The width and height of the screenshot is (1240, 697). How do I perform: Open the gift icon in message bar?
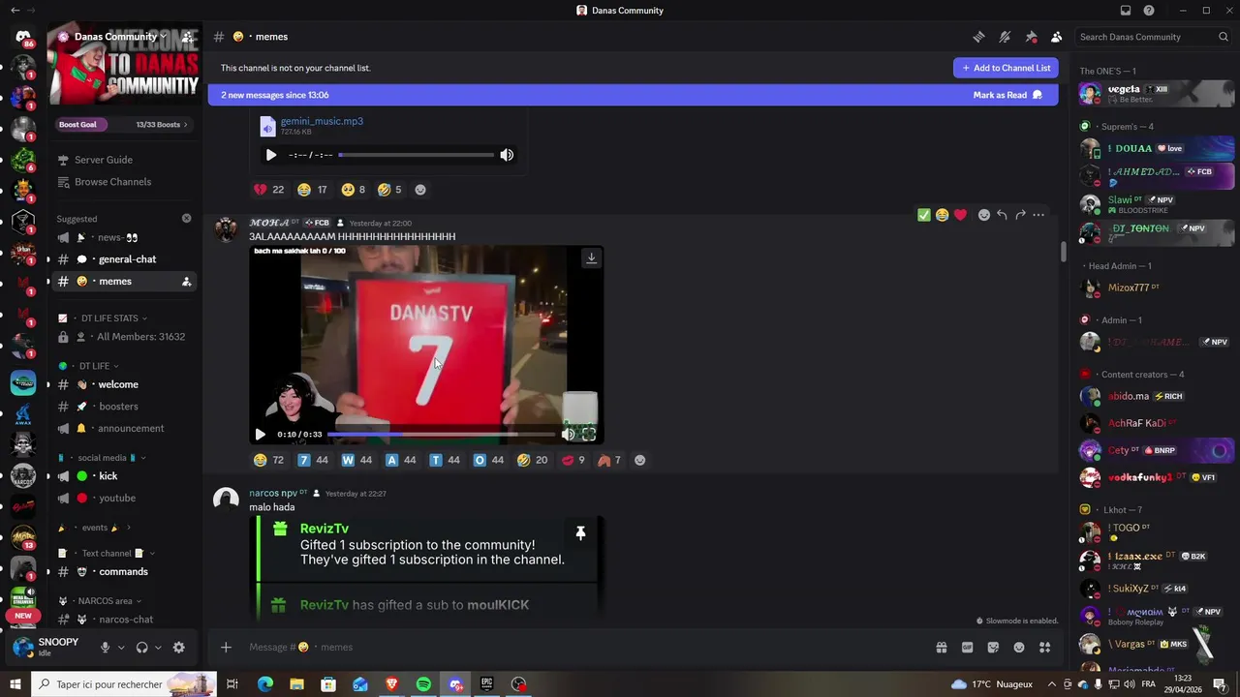[x=941, y=648]
